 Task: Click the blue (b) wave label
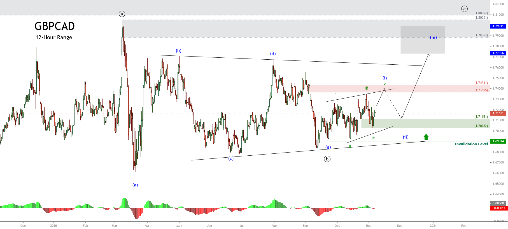tap(179, 51)
